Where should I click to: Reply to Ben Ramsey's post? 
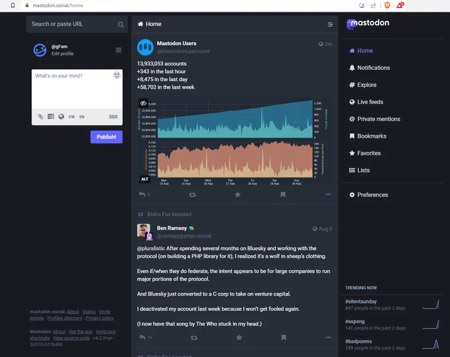[142, 337]
